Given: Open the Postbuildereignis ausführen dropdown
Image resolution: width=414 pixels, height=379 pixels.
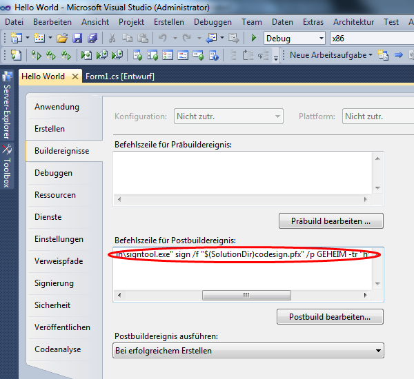Looking at the screenshot, I should click(x=248, y=351).
